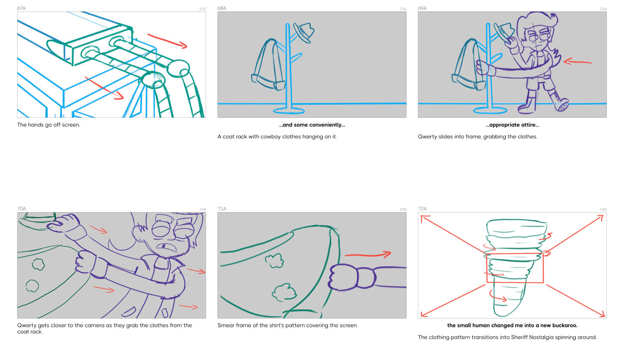Select panel 69A with Qwerty sliding in
Viewport: 624px width, 348px height.
[512, 64]
